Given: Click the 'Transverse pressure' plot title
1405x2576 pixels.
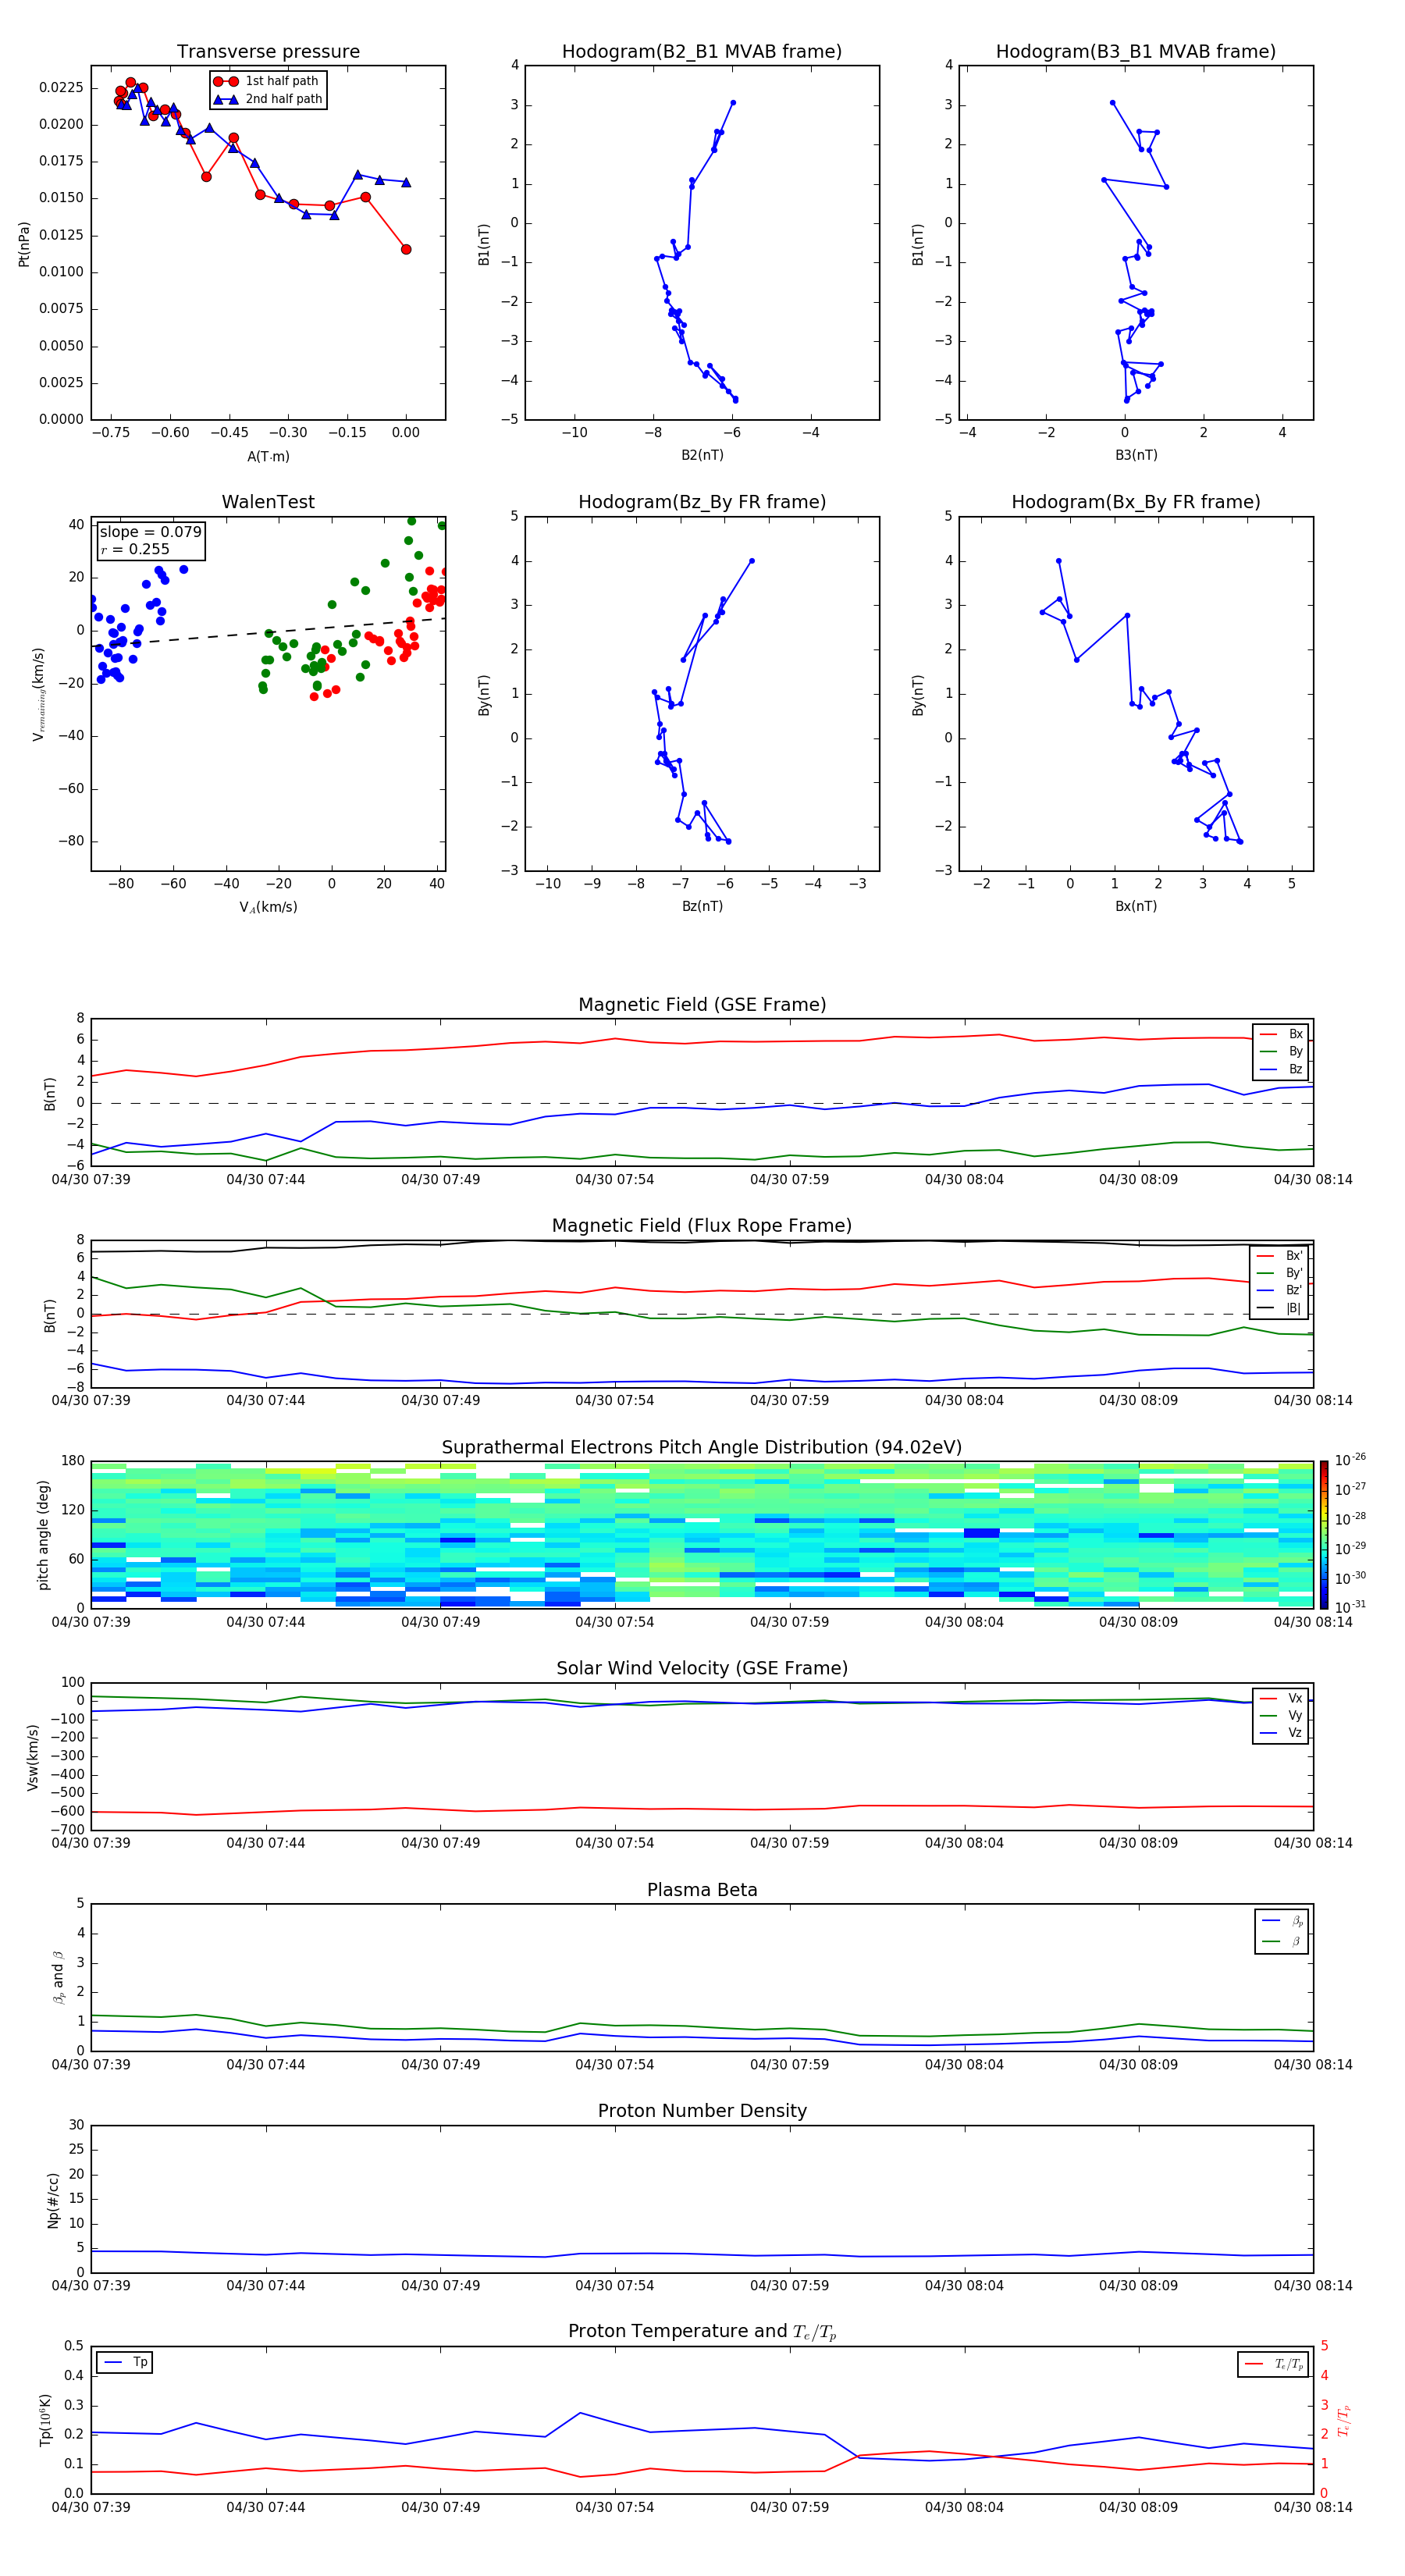Looking at the screenshot, I should click(268, 52).
